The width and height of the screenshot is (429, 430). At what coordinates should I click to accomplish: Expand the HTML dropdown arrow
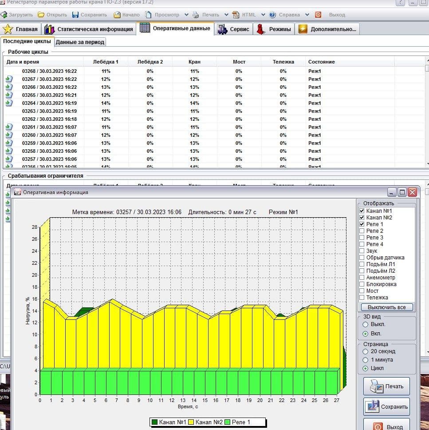pyautogui.click(x=263, y=15)
